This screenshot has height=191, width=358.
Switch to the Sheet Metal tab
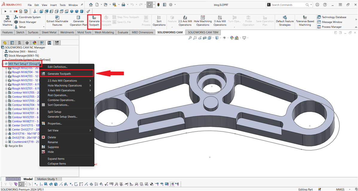[x=49, y=32]
